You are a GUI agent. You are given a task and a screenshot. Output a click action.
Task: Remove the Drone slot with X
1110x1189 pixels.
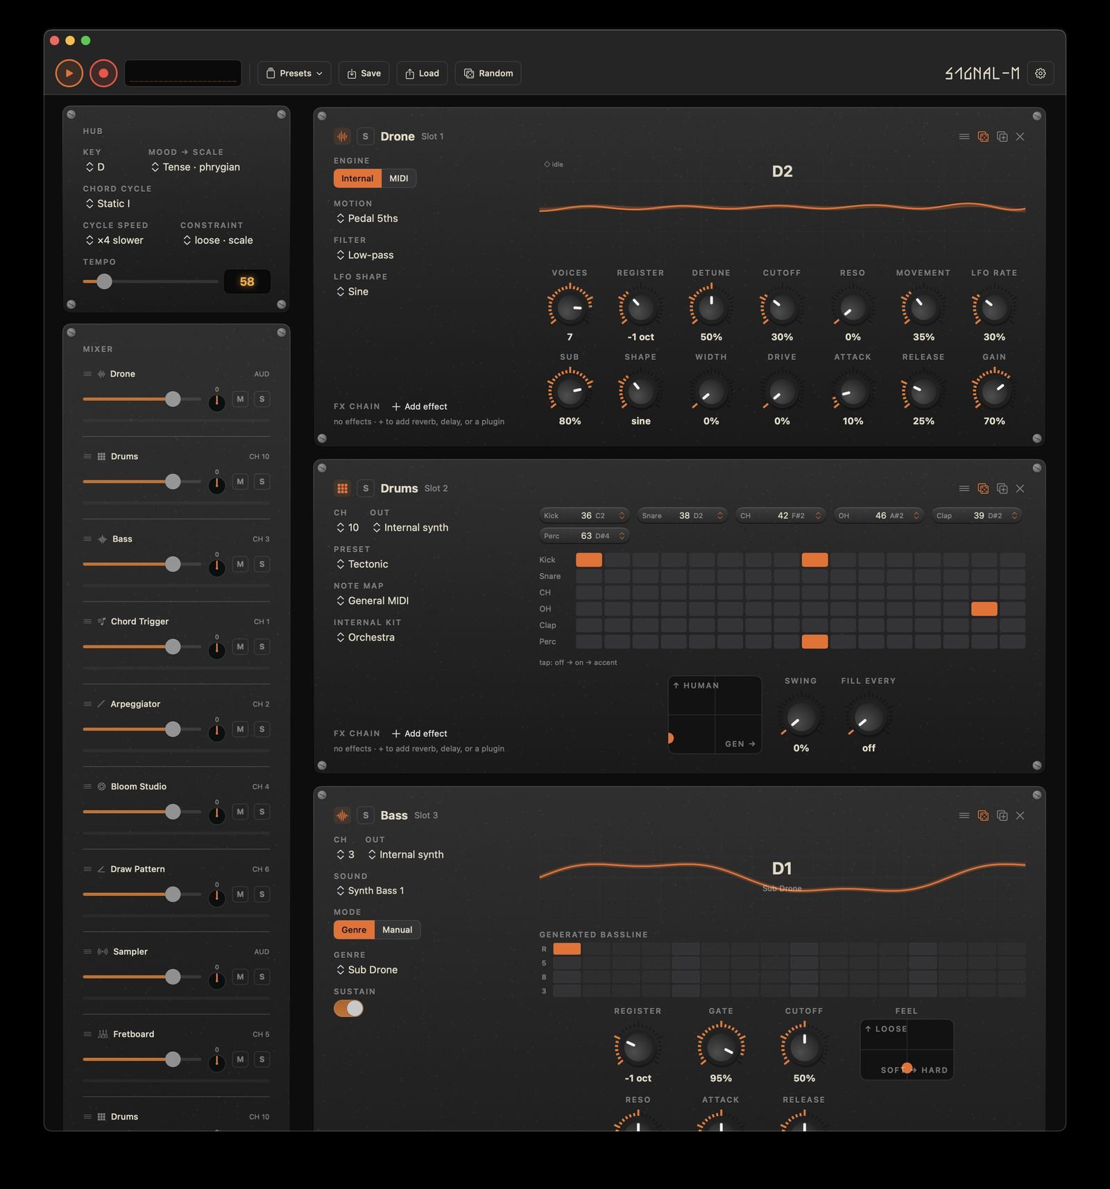pos(1020,137)
